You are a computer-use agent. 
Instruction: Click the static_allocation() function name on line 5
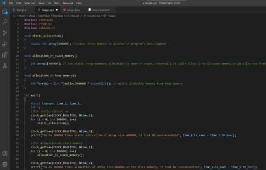pos(48,36)
